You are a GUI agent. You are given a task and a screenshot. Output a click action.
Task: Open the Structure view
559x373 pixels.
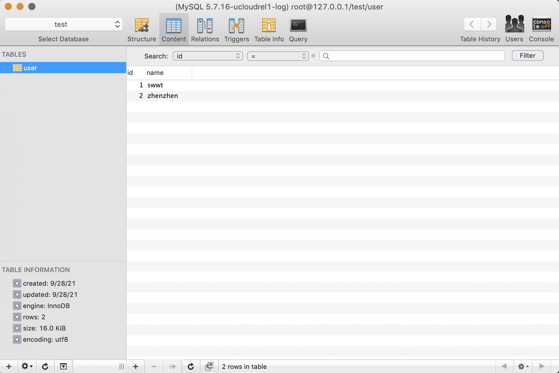click(x=142, y=30)
